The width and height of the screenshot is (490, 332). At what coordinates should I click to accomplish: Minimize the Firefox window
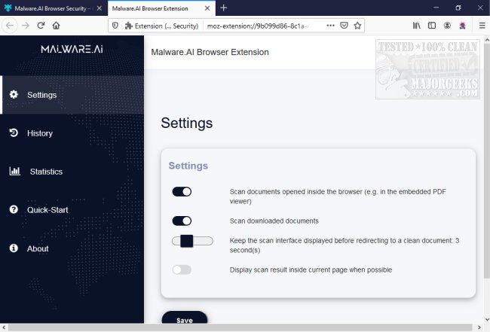(436, 8)
